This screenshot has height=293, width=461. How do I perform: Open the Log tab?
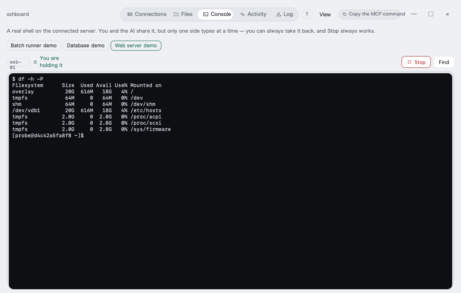(x=284, y=14)
